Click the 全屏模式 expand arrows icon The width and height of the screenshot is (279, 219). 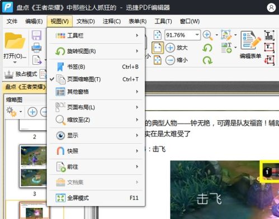click(x=60, y=198)
